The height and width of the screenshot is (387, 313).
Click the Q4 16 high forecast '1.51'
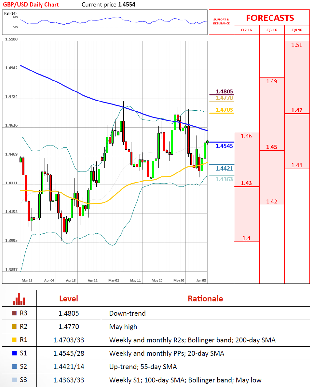coord(296,45)
